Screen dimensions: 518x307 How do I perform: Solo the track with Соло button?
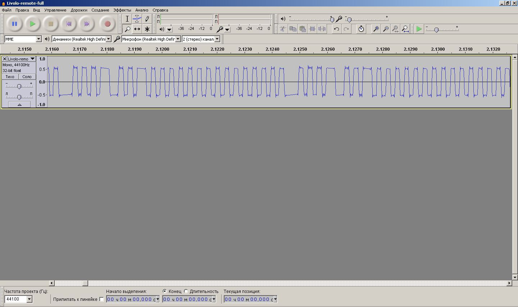pos(27,77)
